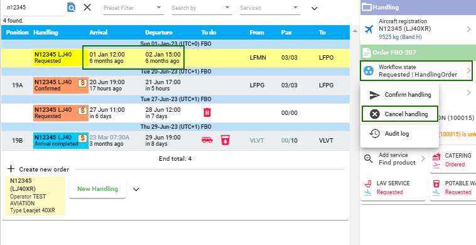Sort by Position column header
The height and width of the screenshot is (245, 476).
pyautogui.click(x=18, y=33)
